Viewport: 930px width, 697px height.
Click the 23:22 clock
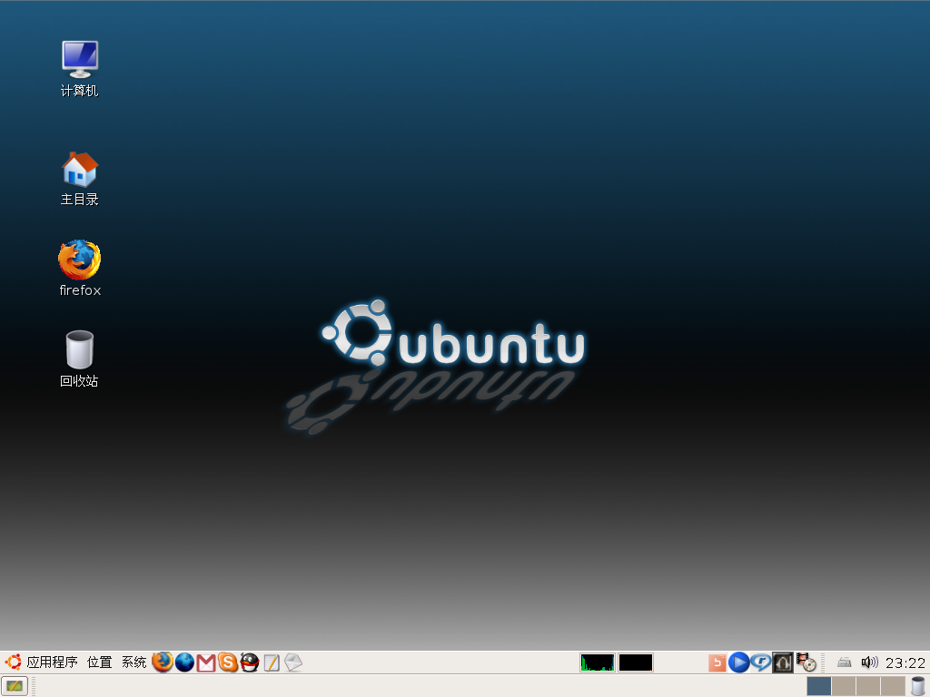905,663
